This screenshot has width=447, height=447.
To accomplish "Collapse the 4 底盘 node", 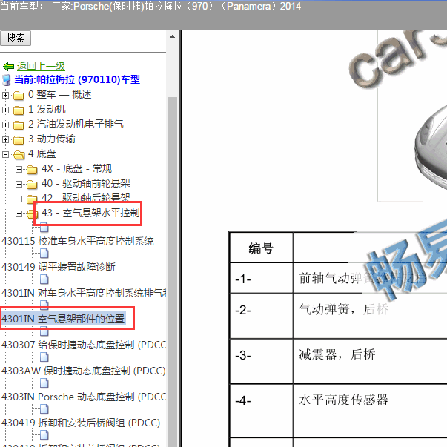I will [x=5, y=154].
